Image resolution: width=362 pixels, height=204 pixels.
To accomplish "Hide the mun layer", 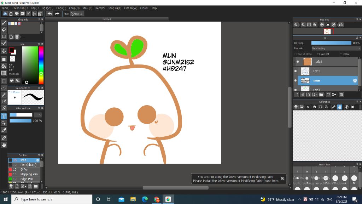I will click(296, 80).
